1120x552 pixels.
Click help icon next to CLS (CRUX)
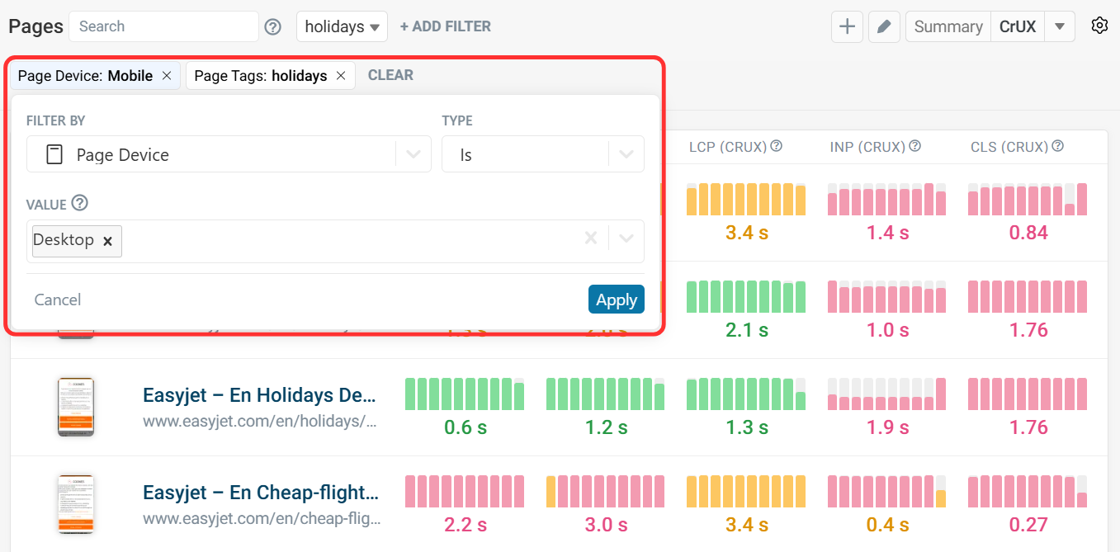pos(1057,146)
